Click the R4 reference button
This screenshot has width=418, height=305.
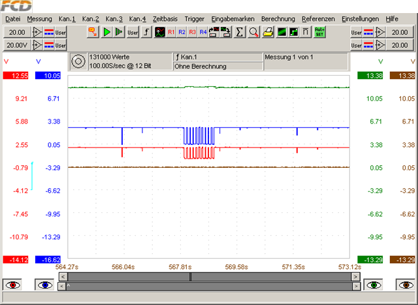coord(203,31)
